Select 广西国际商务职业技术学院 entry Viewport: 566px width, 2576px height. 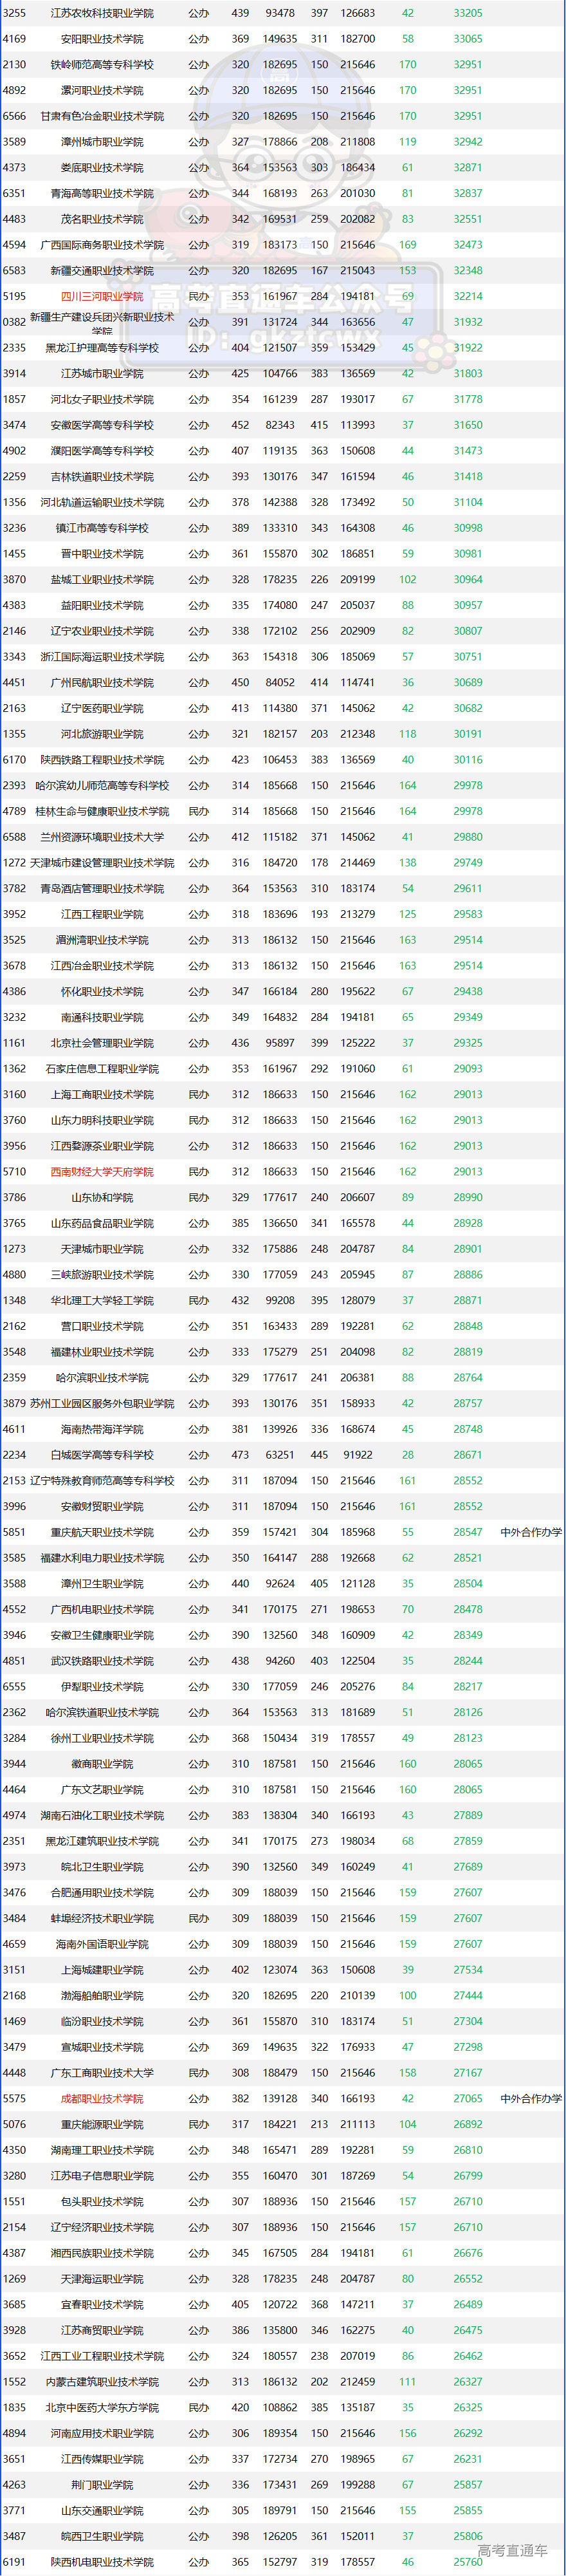click(x=102, y=245)
